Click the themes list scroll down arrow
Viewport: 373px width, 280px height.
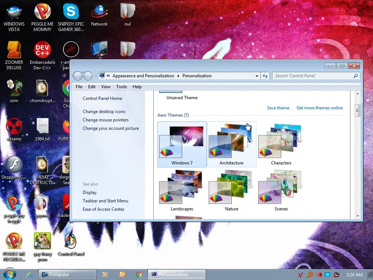click(x=358, y=216)
